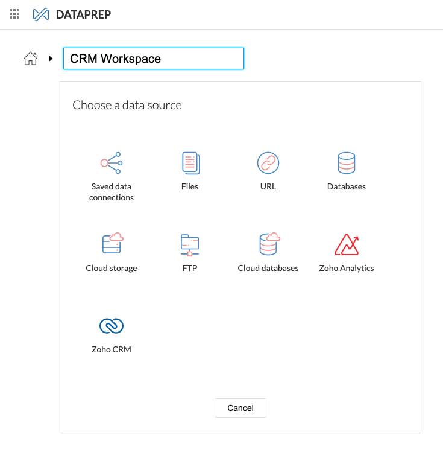Click the "Zoho CRM" label text
This screenshot has width=443, height=455.
tap(112, 349)
